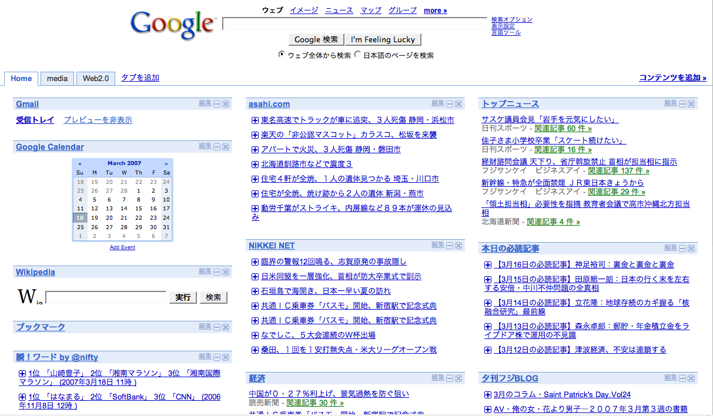Click the Wikipedia 実行 button
Viewport: 713px width, 416px height.
tap(183, 297)
